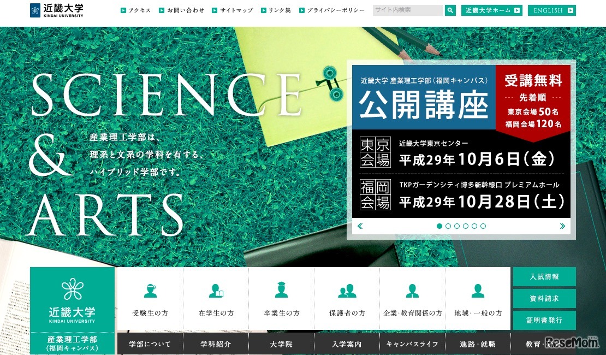The image size is (606, 355).
Task: Open the 企業·教育関係の方 icon
Action: coord(412,291)
